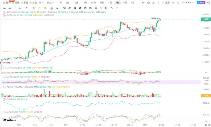This screenshot has height=127, width=211.
Task: Open the 指标 indicators panel
Action: (7, 3)
